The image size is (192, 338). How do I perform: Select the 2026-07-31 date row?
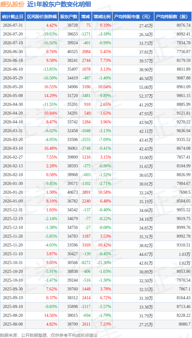pyautogui.click(x=96, y=25)
